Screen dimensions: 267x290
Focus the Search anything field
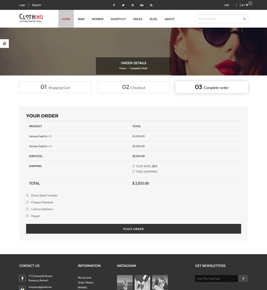[219, 19]
